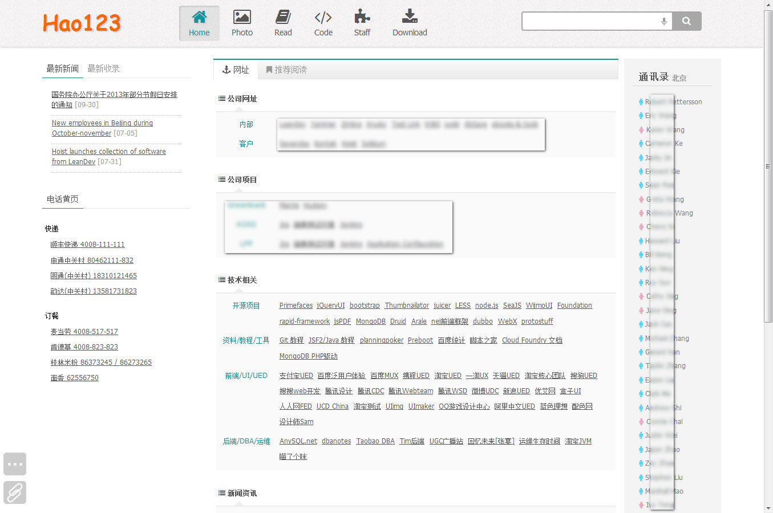
Task: Open the planningpoker link
Action: (382, 340)
